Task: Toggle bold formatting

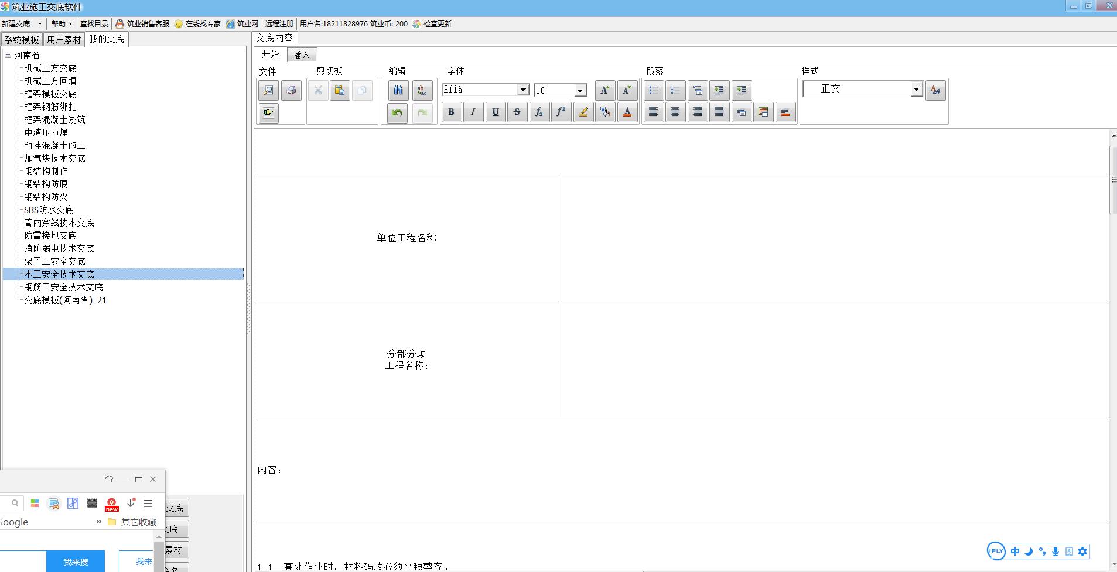Action: tap(451, 112)
